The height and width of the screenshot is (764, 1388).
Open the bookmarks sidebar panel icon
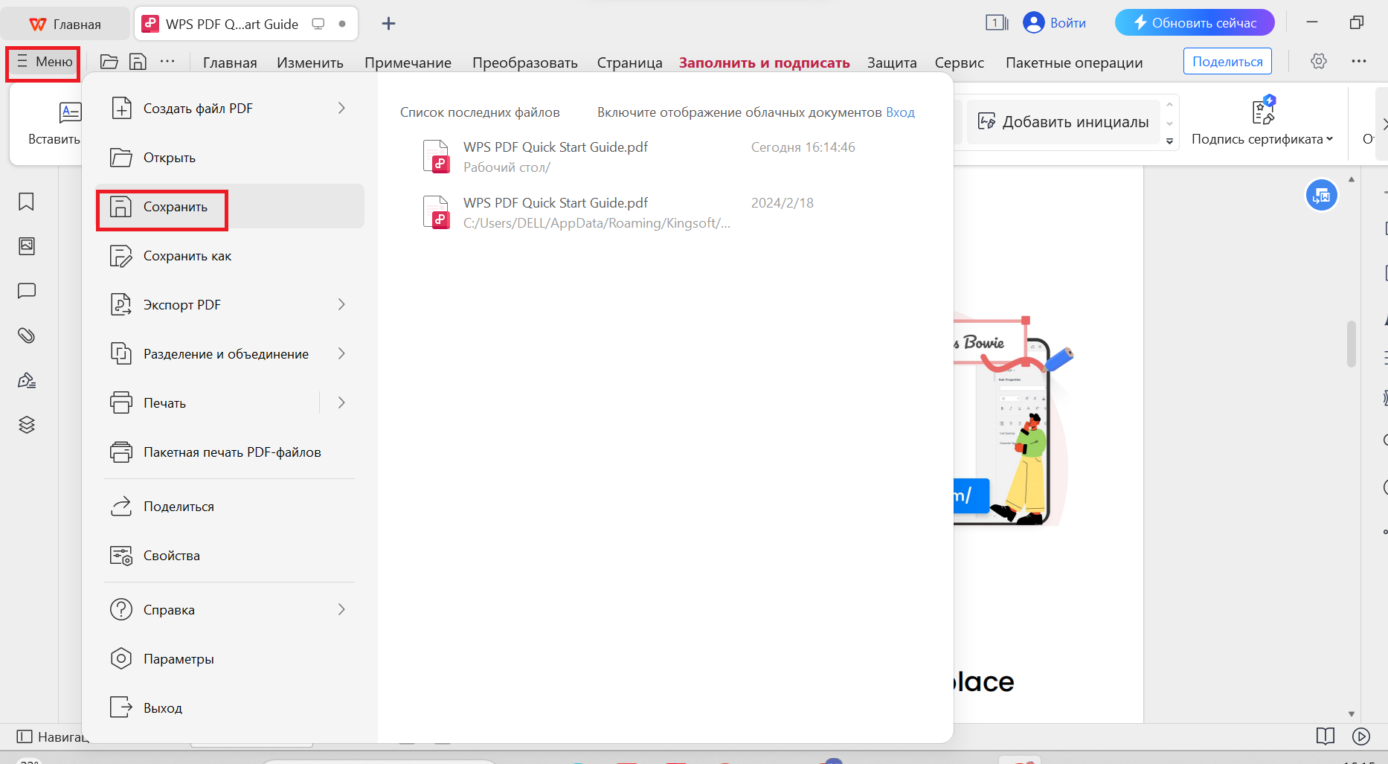click(x=27, y=202)
